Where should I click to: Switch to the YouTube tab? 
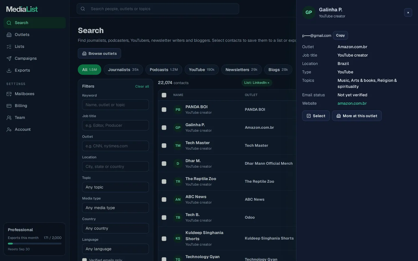(202, 70)
